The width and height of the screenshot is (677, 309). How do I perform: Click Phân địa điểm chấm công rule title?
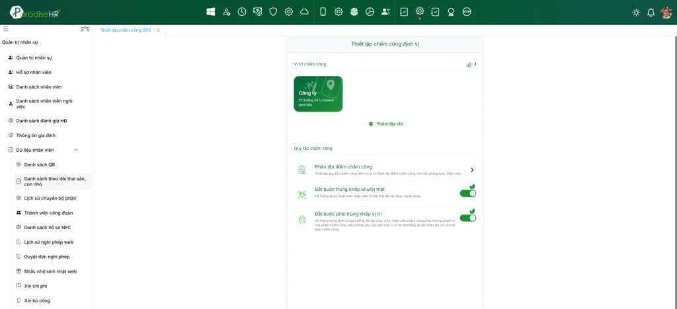coord(344,167)
